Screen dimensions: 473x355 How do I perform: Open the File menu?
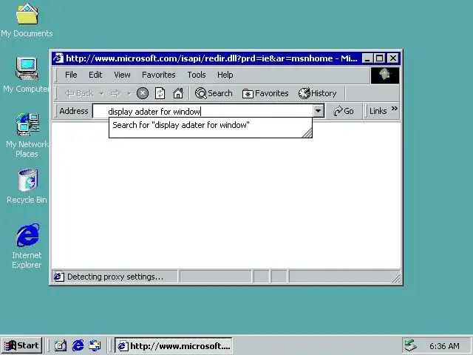71,75
